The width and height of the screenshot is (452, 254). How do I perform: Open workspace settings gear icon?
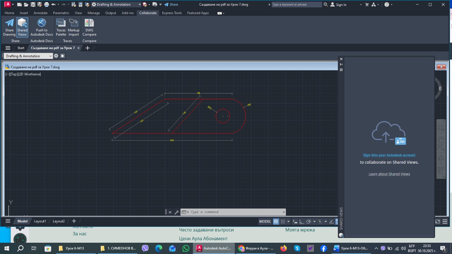coord(56,56)
